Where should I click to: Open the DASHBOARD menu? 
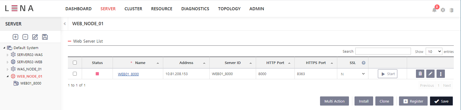[x=78, y=9]
